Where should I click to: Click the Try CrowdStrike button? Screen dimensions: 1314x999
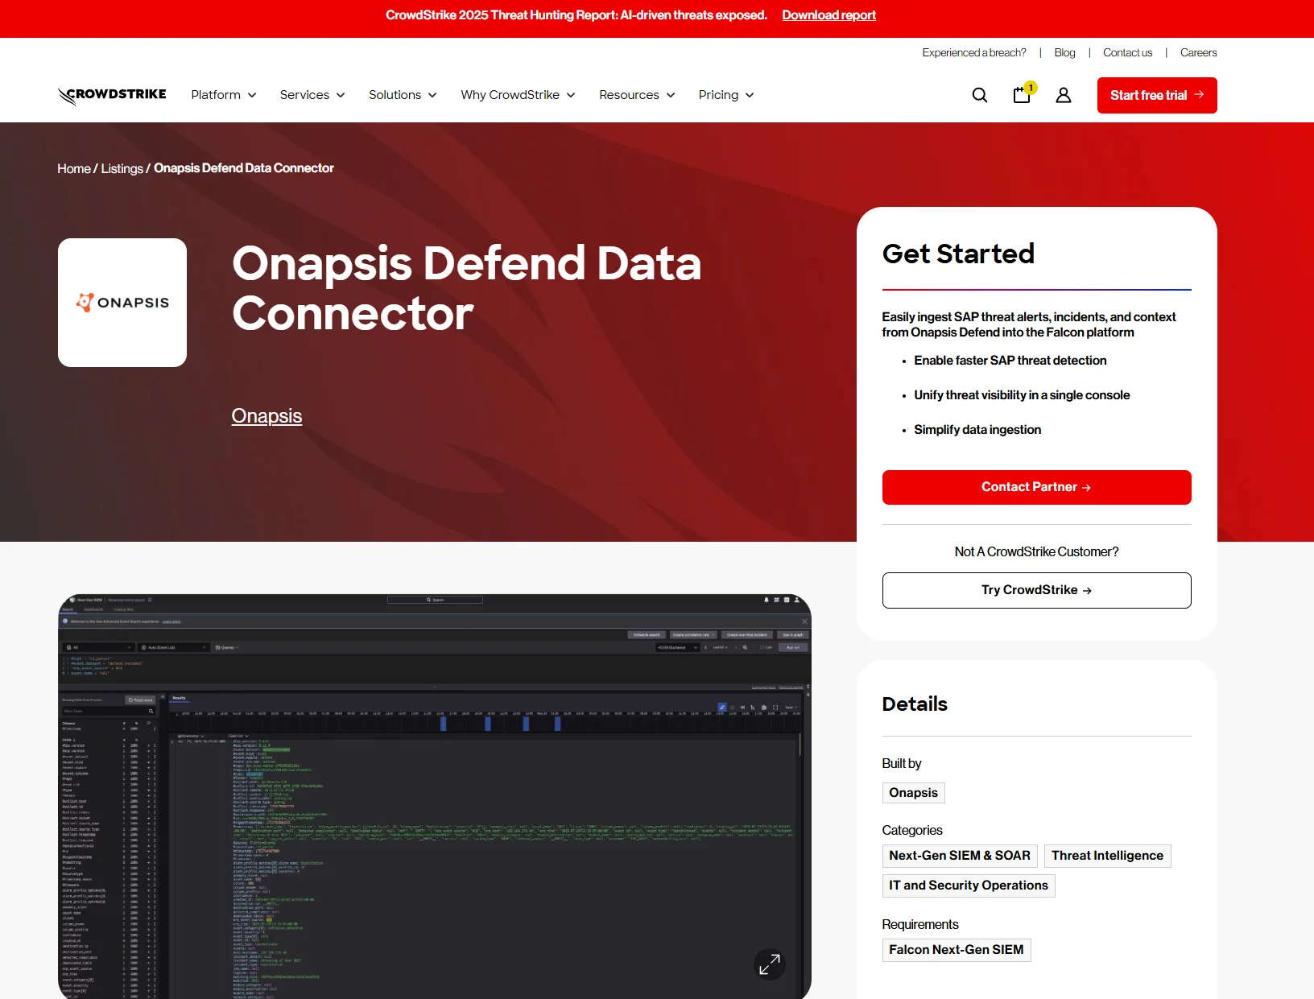click(1036, 590)
